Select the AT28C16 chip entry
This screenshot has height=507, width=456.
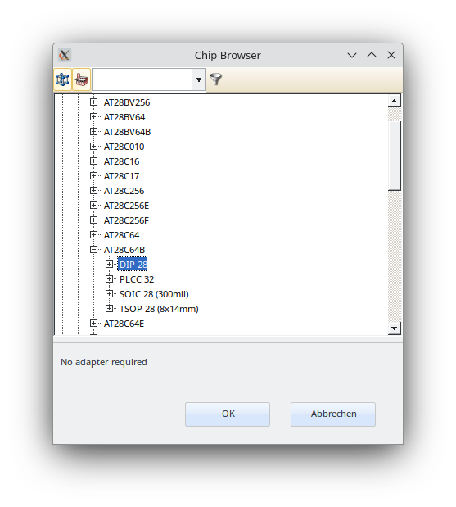121,161
